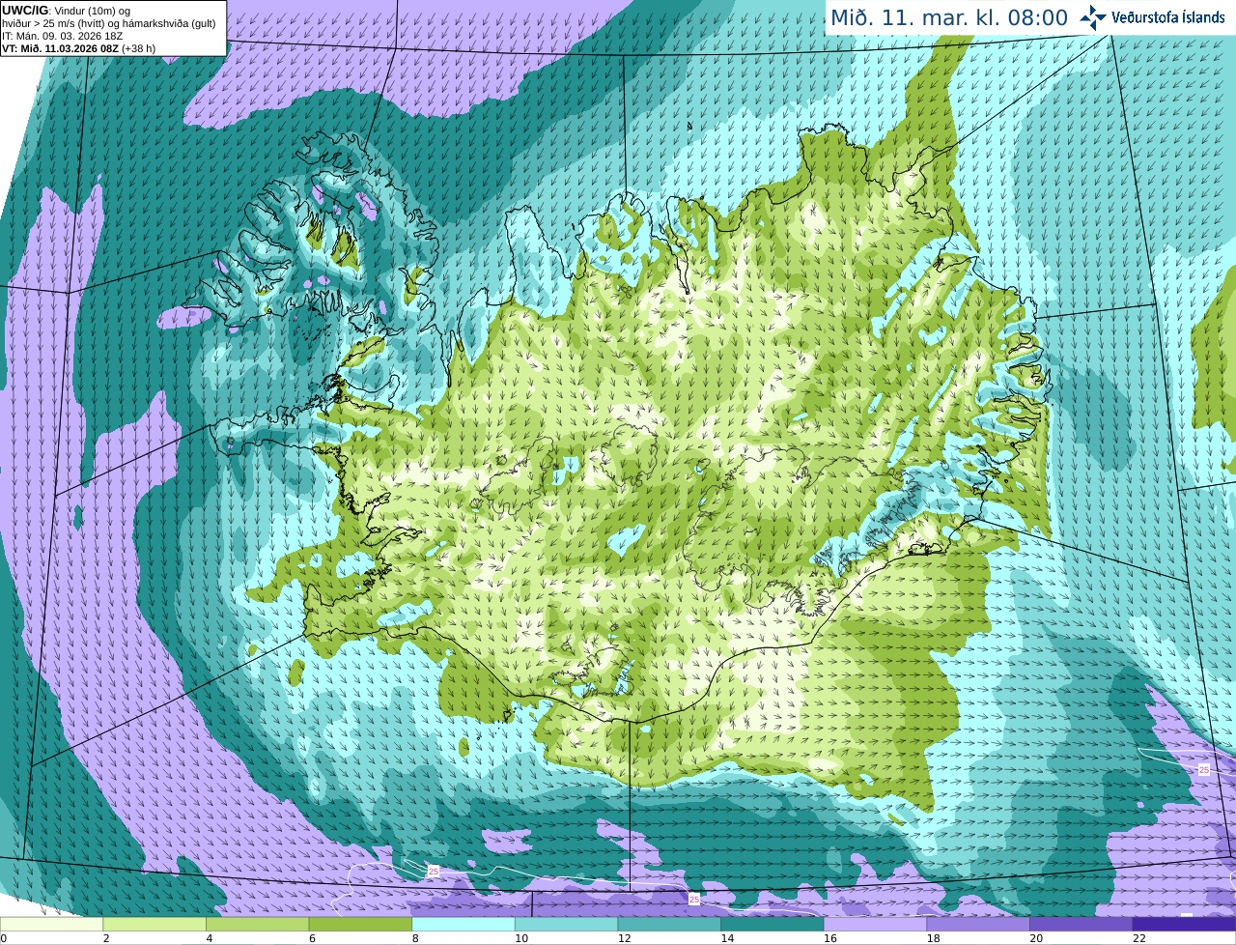This screenshot has width=1236, height=945.
Task: Click the legend scale value '22'
Action: 1139,938
